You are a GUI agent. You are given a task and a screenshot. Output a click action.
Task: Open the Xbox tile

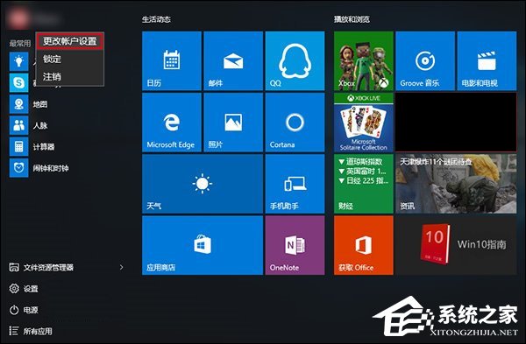click(364, 61)
